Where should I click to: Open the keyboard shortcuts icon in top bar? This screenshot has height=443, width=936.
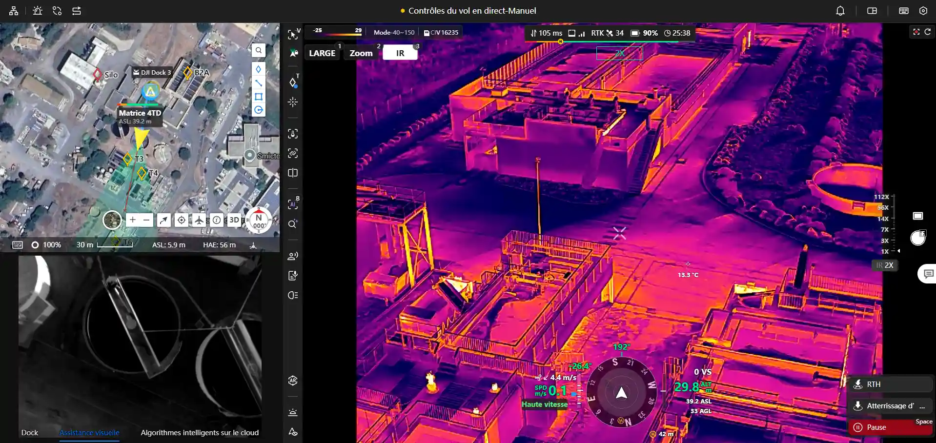coord(904,11)
